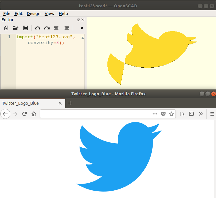Click the blue Twitter bird image in Firefox
The height and width of the screenshot is (198, 216).
point(119,157)
